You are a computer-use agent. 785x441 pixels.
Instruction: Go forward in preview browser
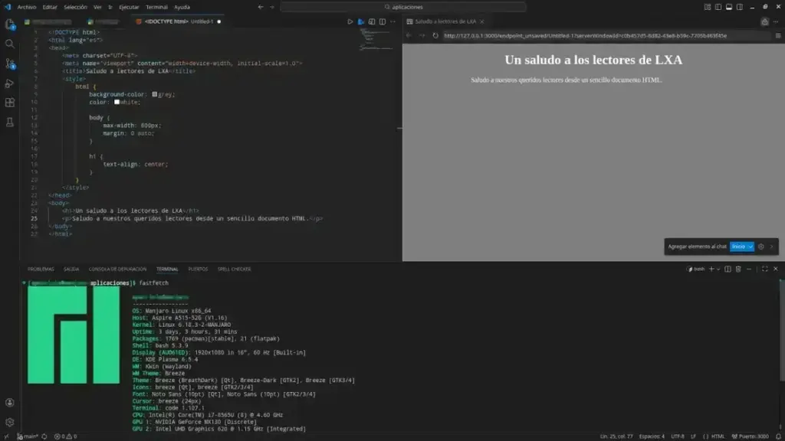422,35
